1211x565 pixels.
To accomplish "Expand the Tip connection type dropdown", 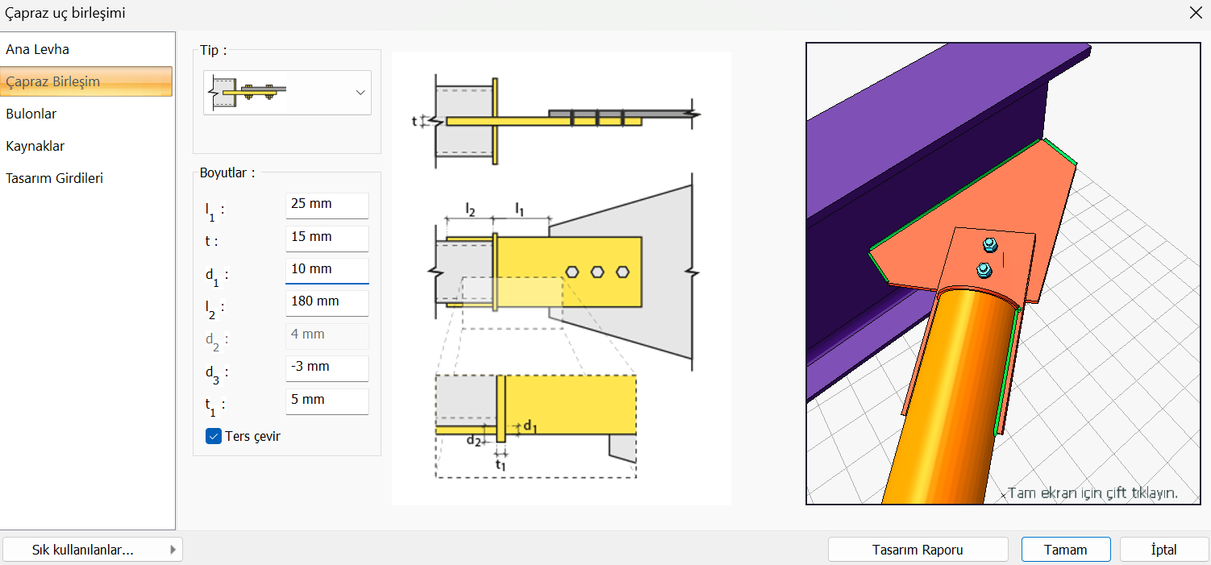I will tap(360, 93).
